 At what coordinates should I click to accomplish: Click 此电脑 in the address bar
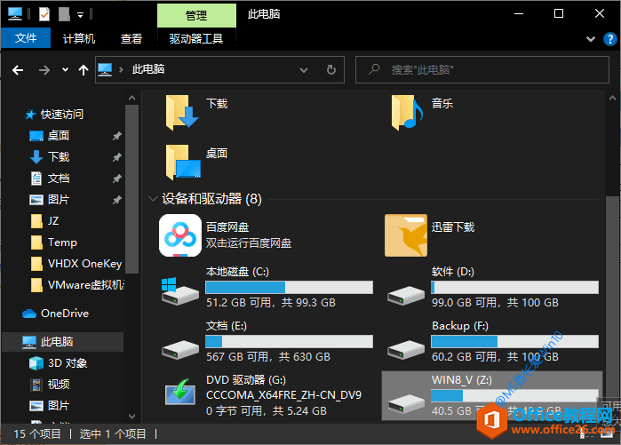(x=148, y=69)
